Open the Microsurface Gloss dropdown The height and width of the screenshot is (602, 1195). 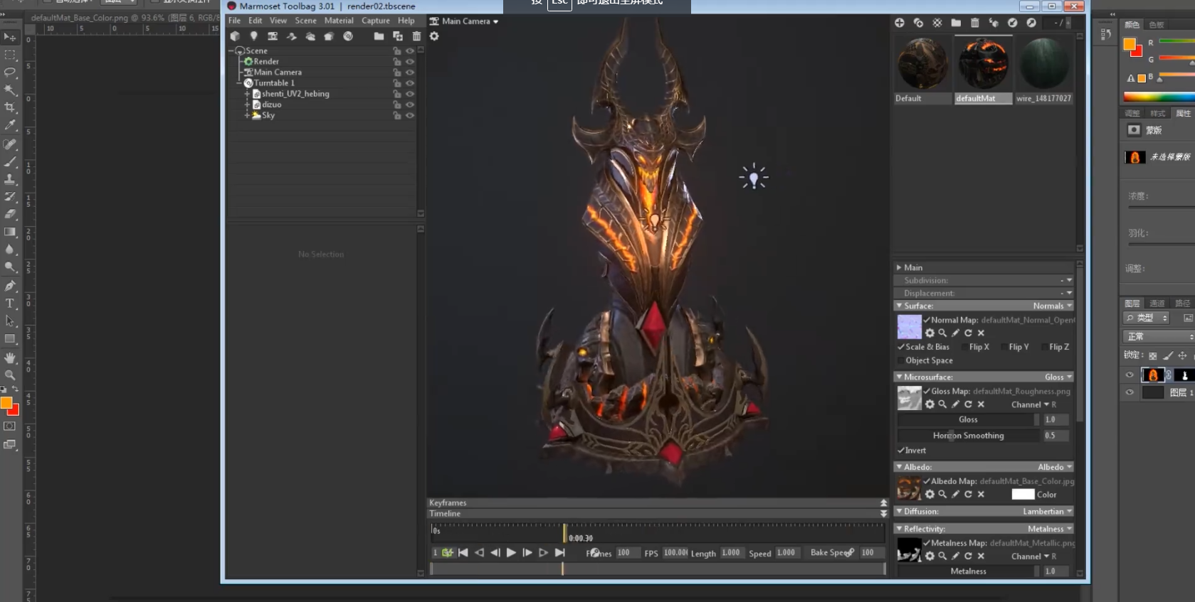tap(1058, 377)
